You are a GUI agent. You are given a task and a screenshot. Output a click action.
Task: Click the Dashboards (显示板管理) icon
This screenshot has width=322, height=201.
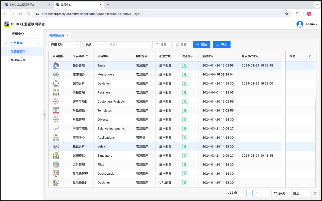point(56,174)
